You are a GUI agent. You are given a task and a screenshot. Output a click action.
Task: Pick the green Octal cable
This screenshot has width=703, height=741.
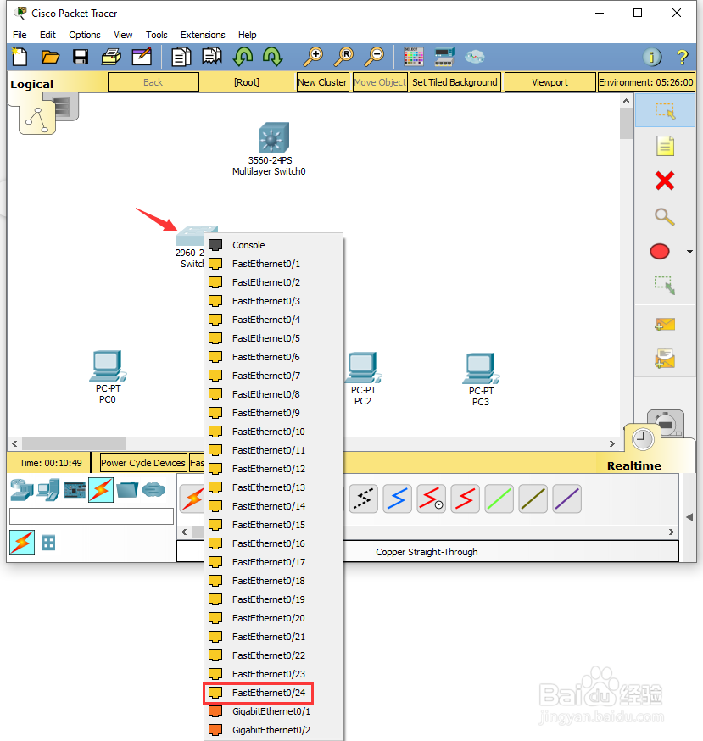499,499
